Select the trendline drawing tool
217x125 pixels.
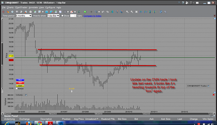(96, 12)
